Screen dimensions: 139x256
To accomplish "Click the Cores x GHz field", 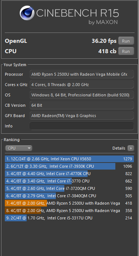I will click(x=82, y=85).
